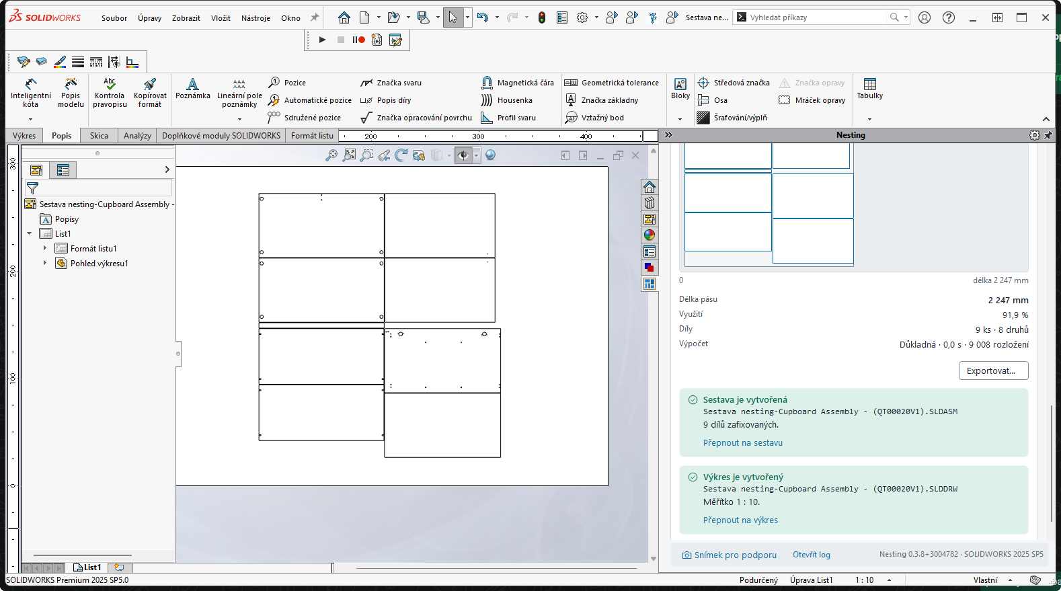Click the Exportovat... button

click(x=993, y=370)
